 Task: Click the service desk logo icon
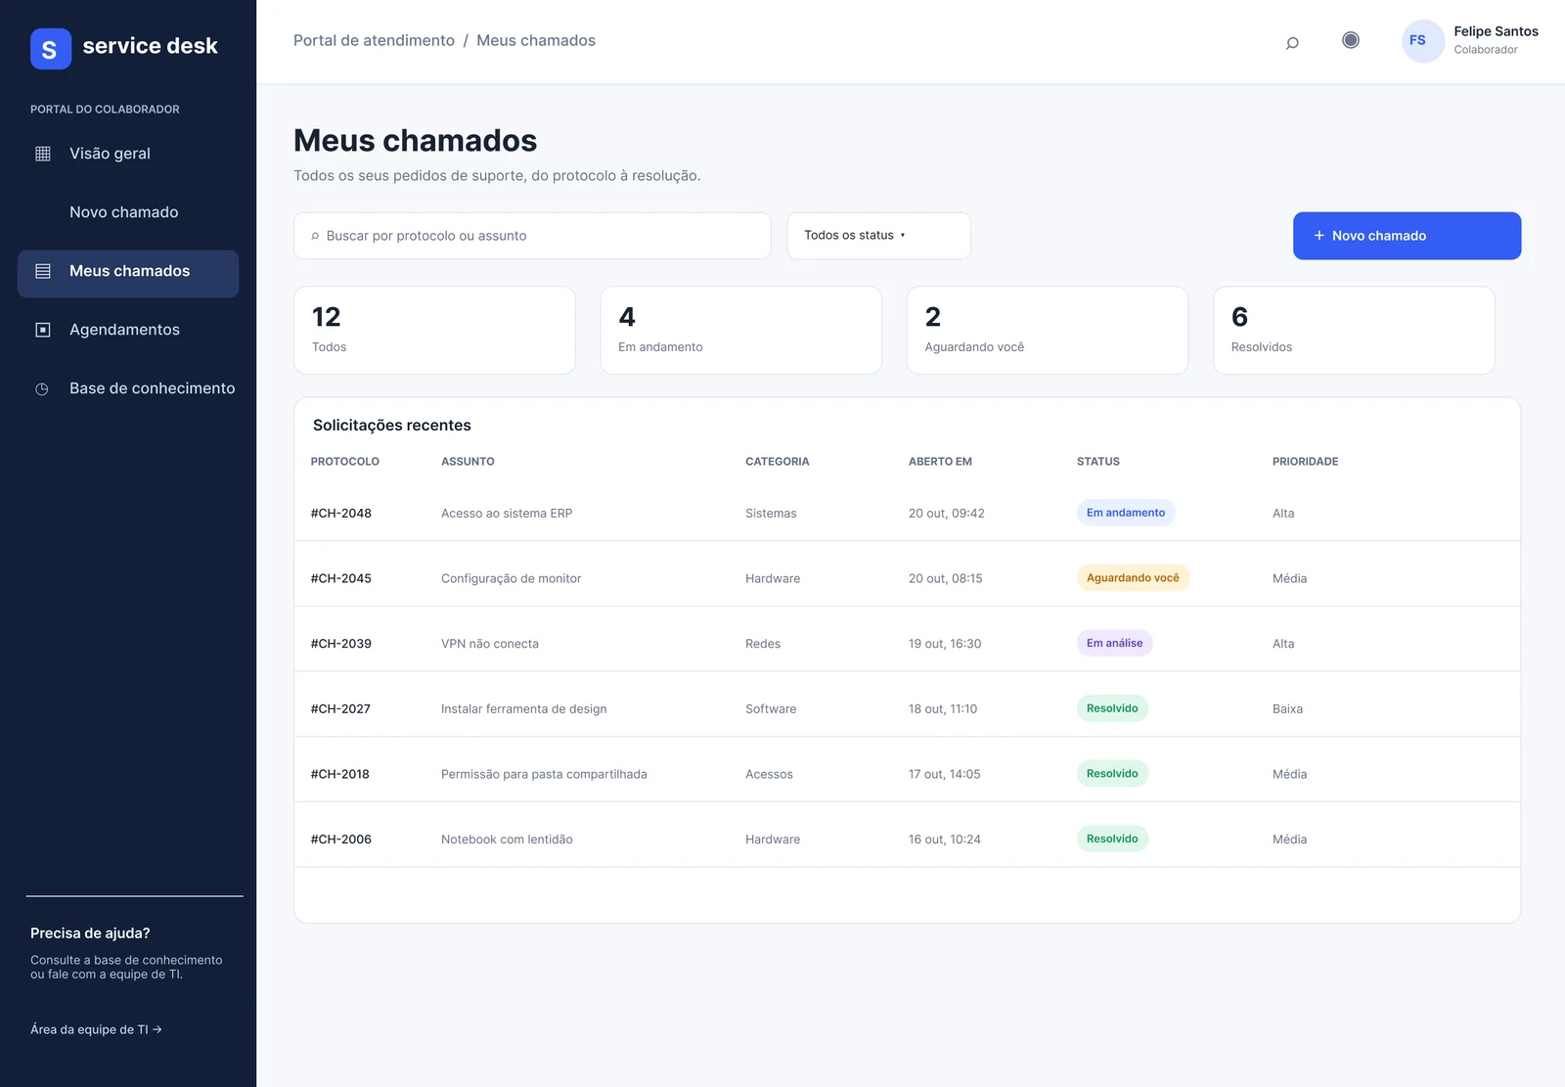coord(51,49)
